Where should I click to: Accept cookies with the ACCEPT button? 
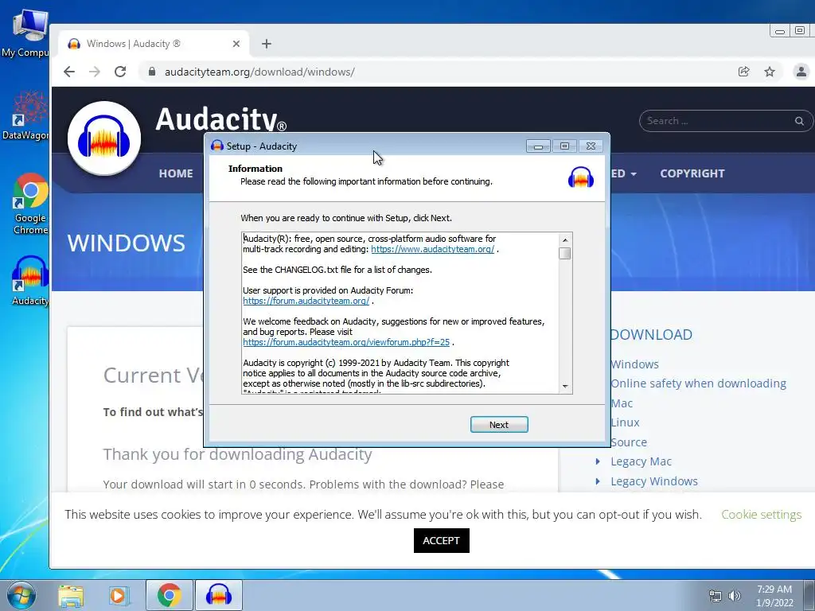pyautogui.click(x=441, y=540)
